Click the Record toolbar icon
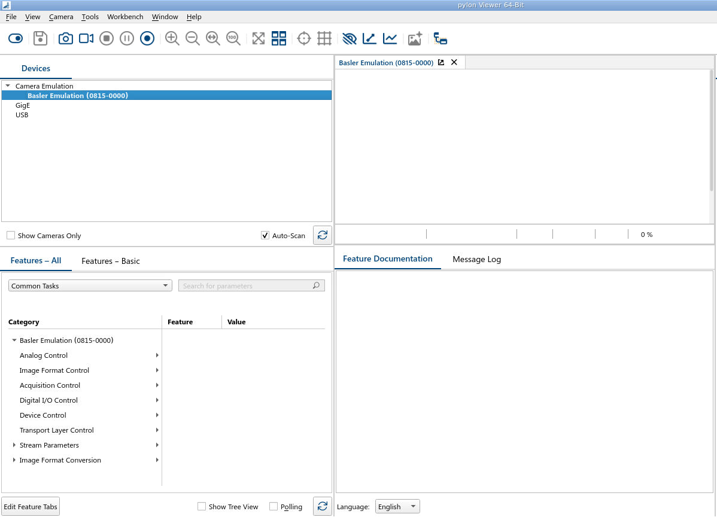Viewport: 717px width, 517px height. pyautogui.click(x=147, y=38)
